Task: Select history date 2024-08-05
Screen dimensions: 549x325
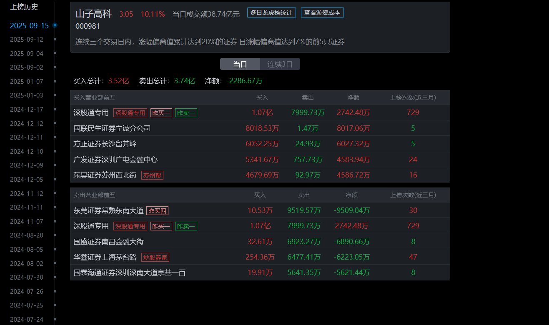Action: [27, 249]
